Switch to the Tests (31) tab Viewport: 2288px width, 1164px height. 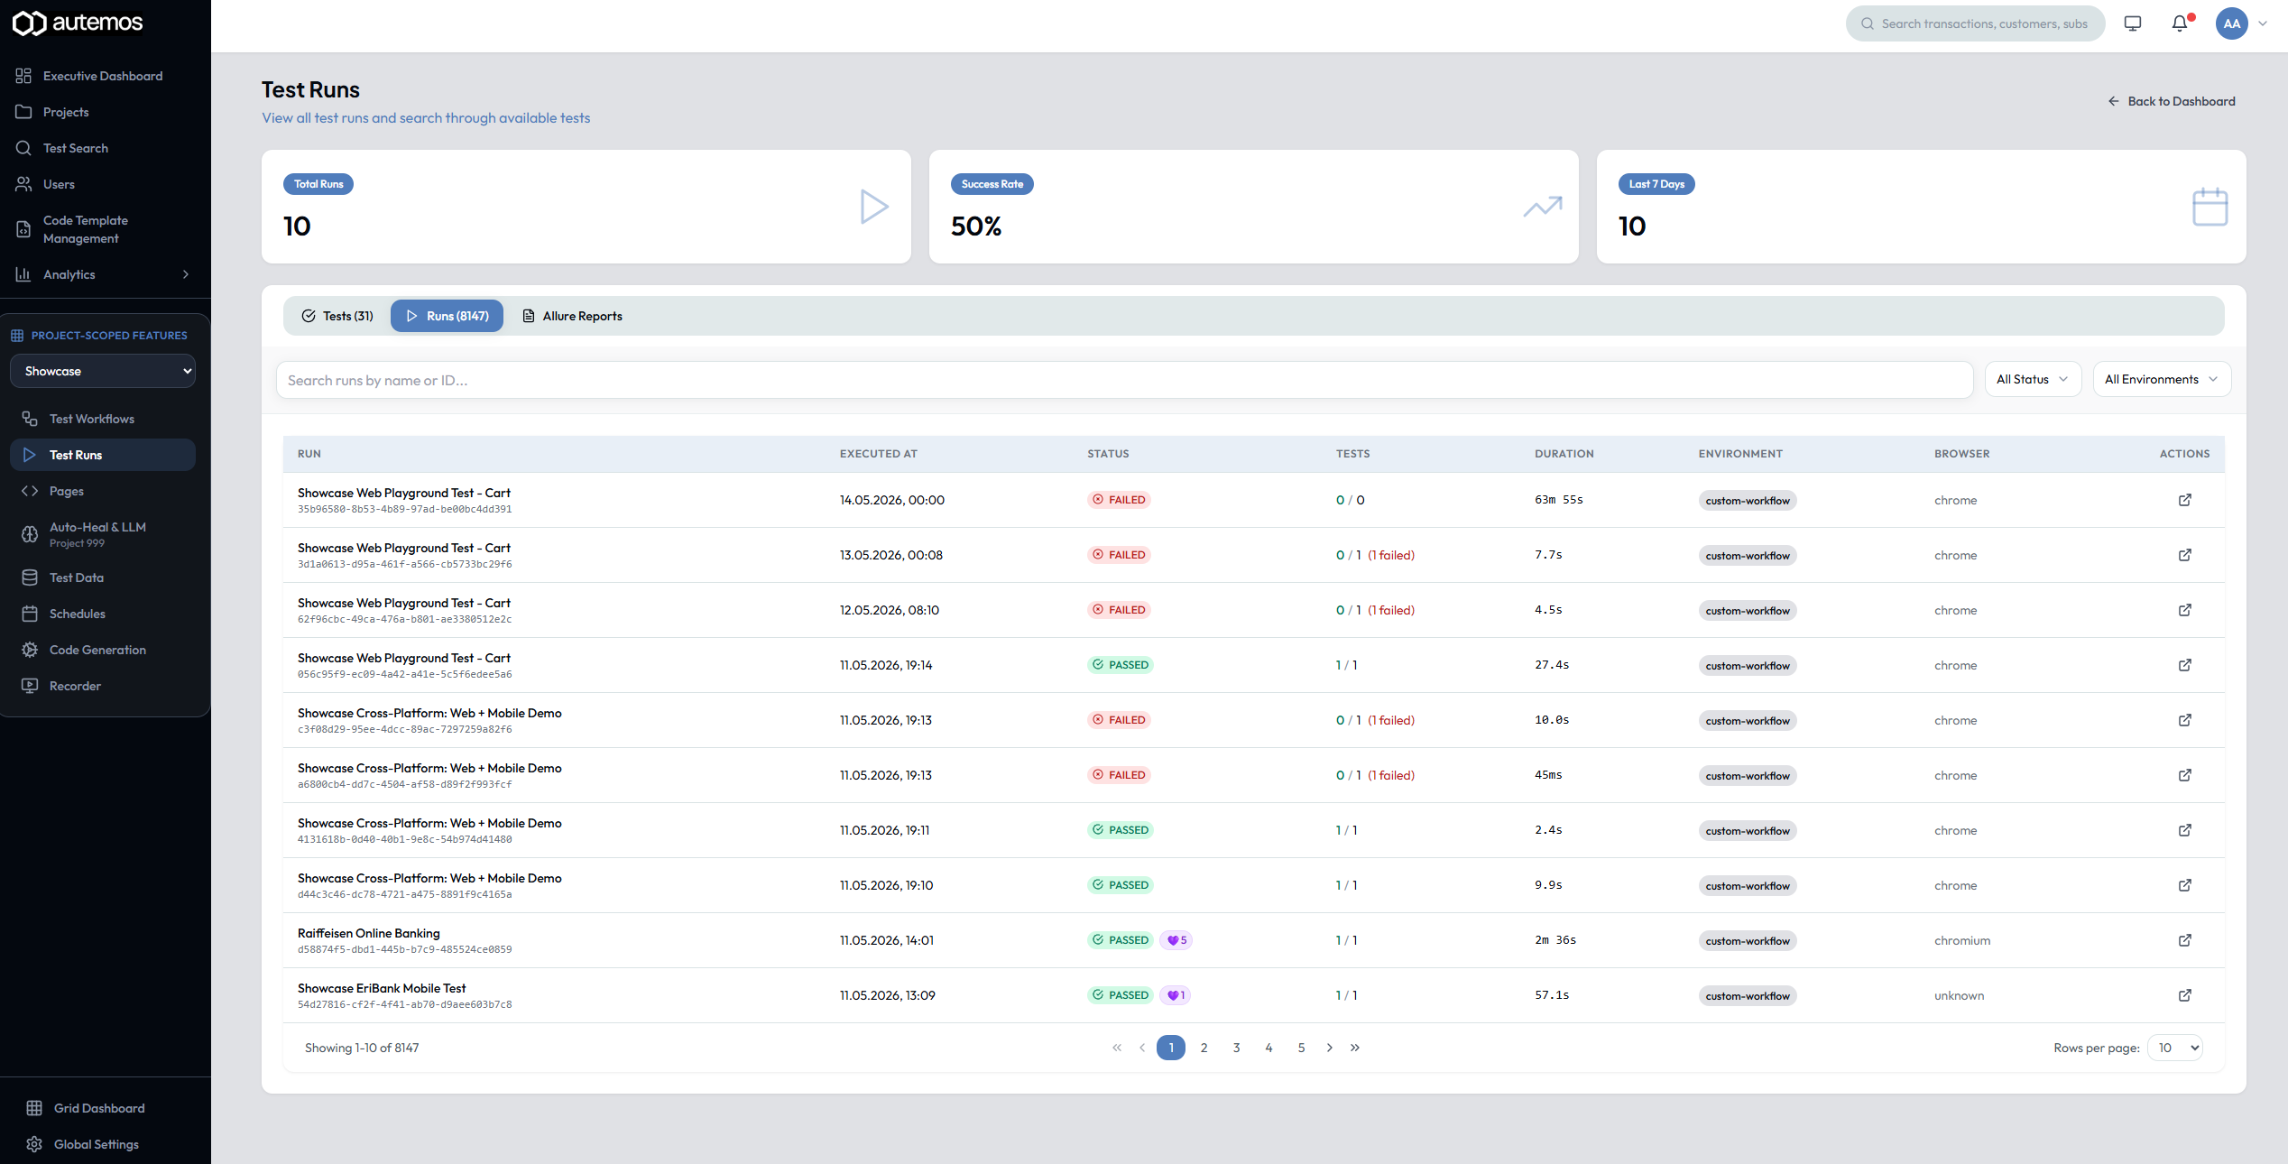(x=337, y=316)
